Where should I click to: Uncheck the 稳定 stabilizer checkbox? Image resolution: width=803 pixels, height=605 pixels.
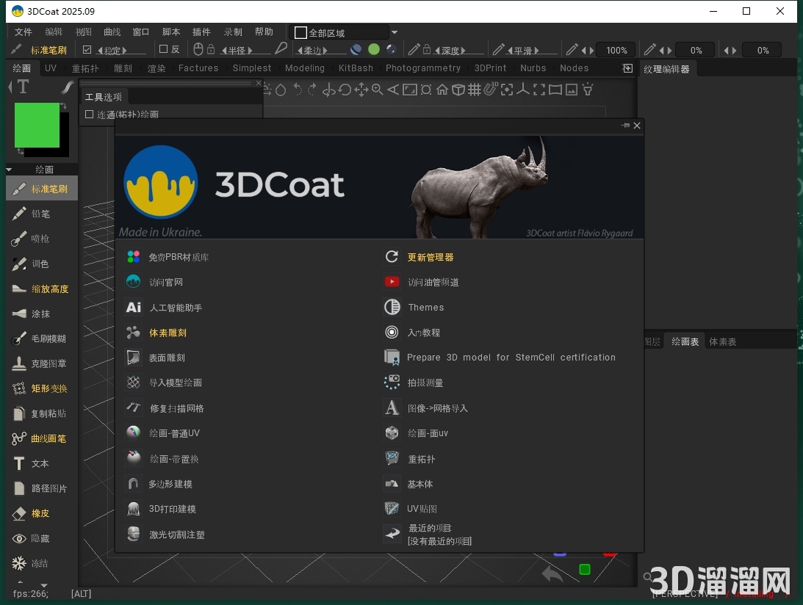(x=87, y=48)
